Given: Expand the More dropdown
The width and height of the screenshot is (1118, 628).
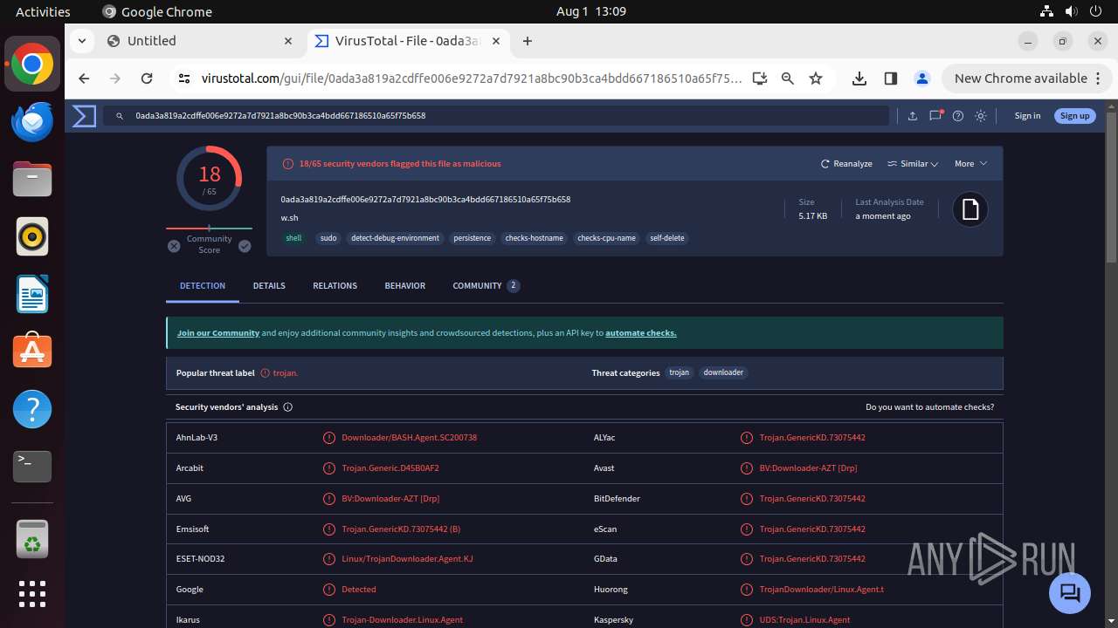Looking at the screenshot, I should coord(970,164).
